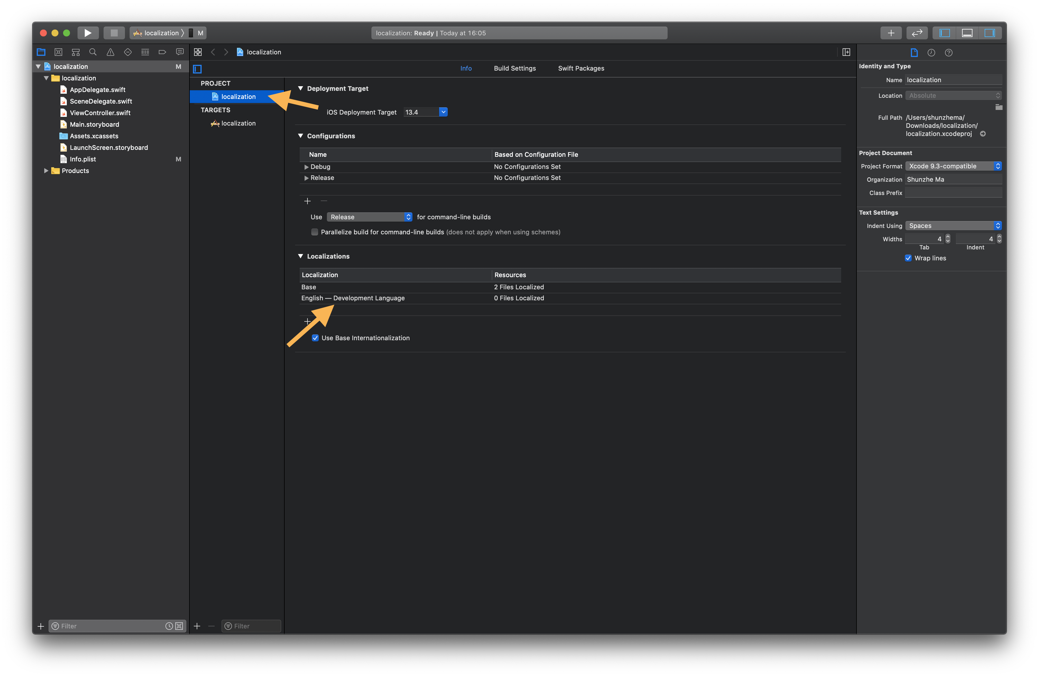Add a target with bottom plus button

click(x=197, y=626)
